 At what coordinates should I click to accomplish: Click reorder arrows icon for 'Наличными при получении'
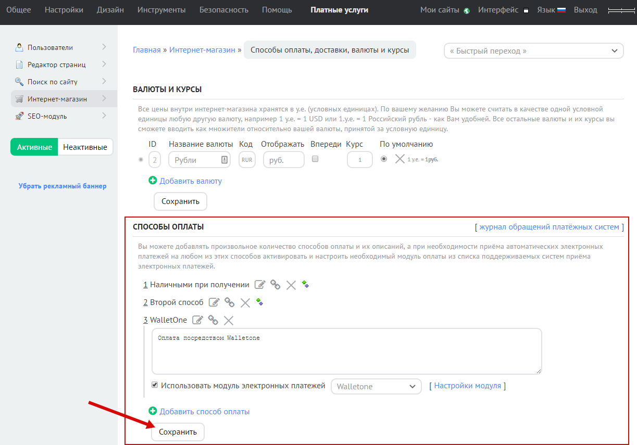(306, 285)
